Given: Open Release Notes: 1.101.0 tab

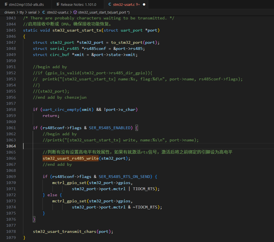Looking at the screenshot, I should coord(78,4).
